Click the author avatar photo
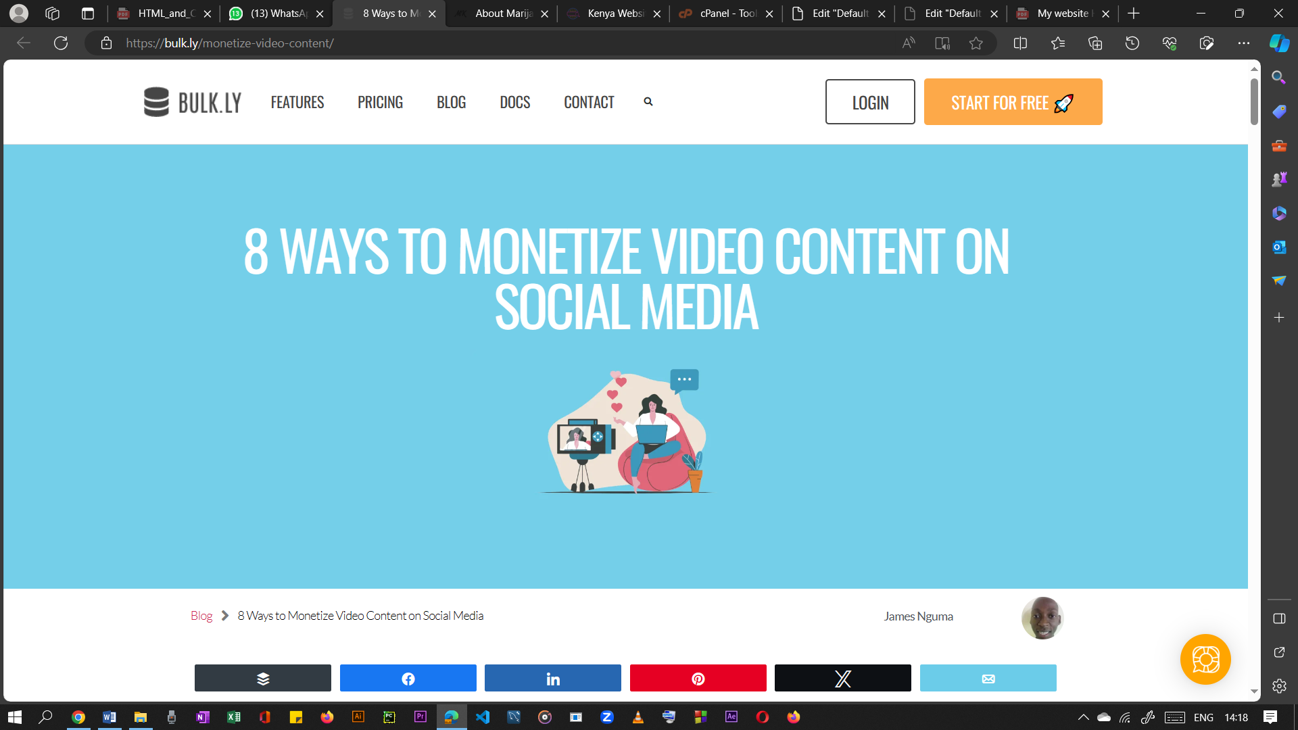The height and width of the screenshot is (730, 1298). [x=1042, y=618]
